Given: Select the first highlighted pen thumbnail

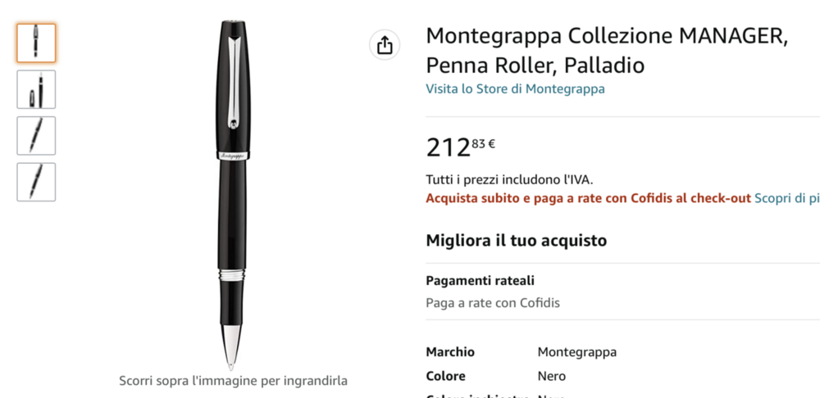Looking at the screenshot, I should point(36,43).
